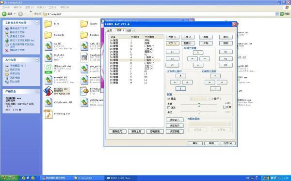The height and width of the screenshot is (181, 291).
Task: Click the rename-this-file task icon
Action: point(7,28)
